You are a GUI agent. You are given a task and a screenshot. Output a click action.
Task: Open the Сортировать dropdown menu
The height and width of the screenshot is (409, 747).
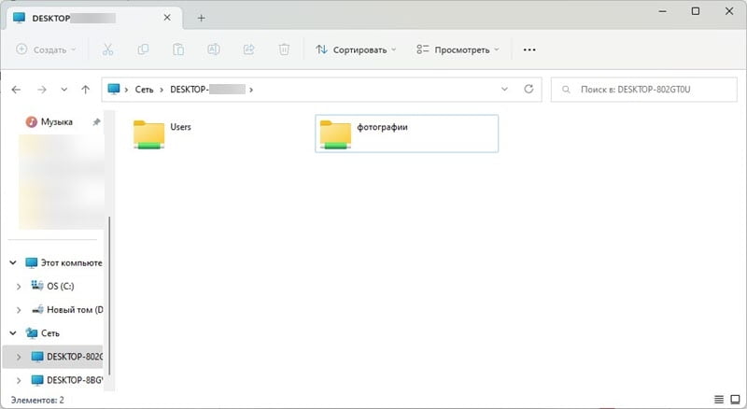356,49
